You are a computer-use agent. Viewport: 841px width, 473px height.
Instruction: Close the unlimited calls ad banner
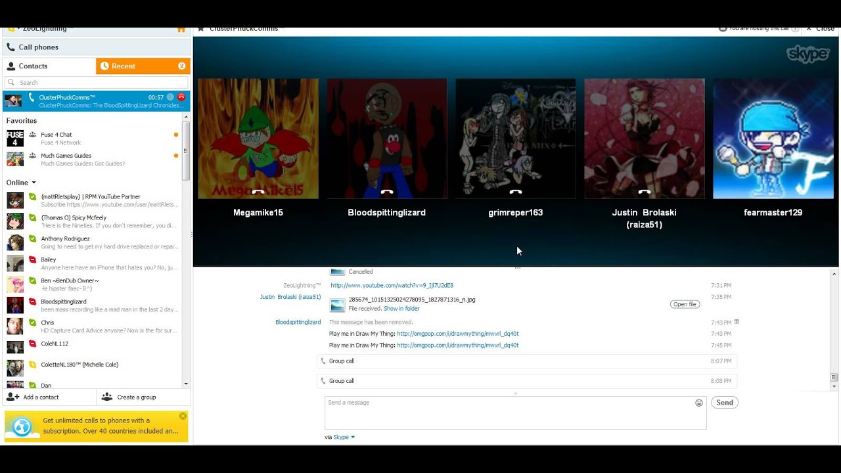183,416
